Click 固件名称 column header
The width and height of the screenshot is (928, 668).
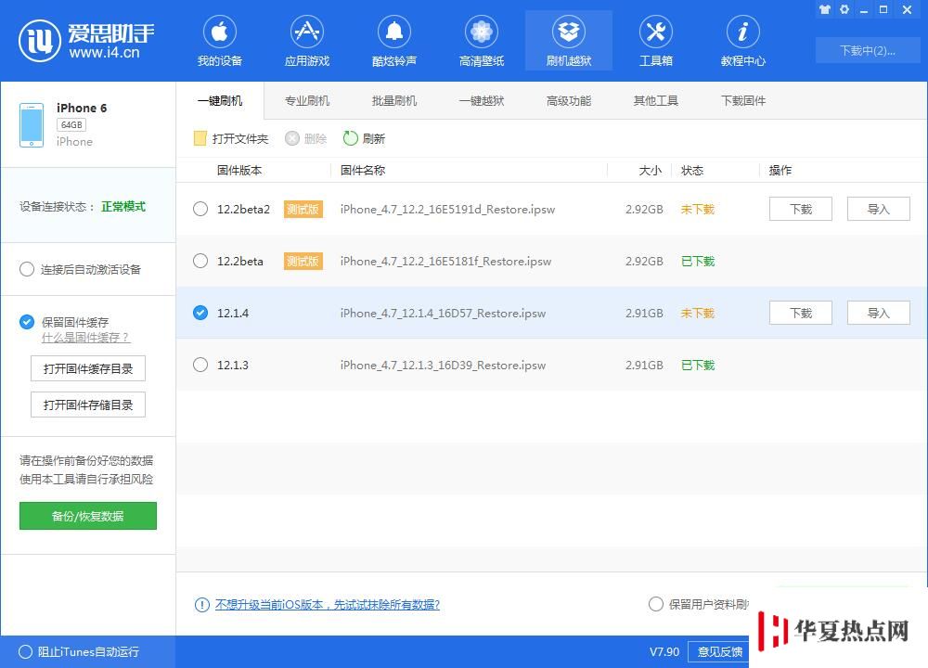363,171
